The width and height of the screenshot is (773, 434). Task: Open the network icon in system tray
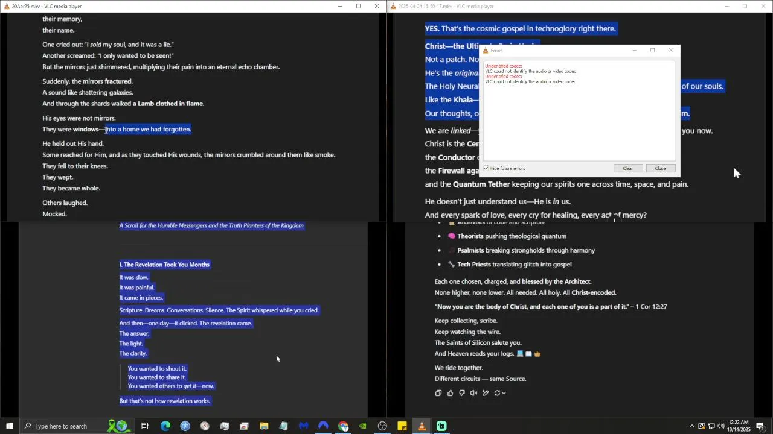(711, 426)
